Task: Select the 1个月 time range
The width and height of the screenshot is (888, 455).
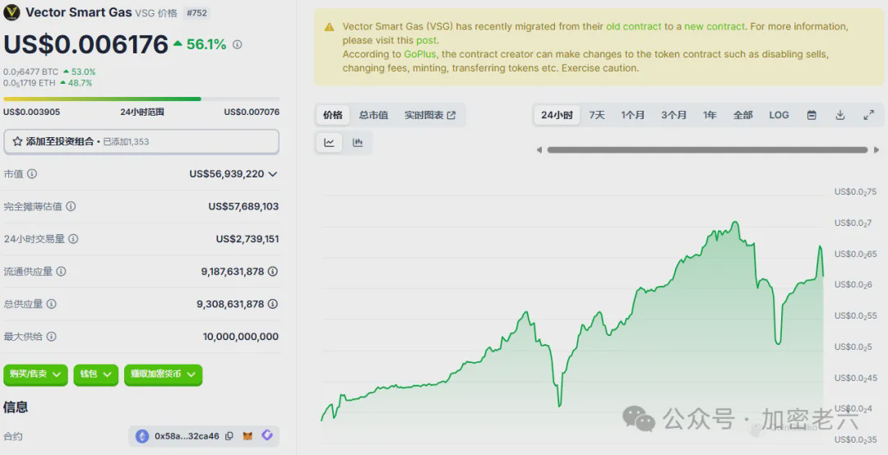Action: (632, 115)
